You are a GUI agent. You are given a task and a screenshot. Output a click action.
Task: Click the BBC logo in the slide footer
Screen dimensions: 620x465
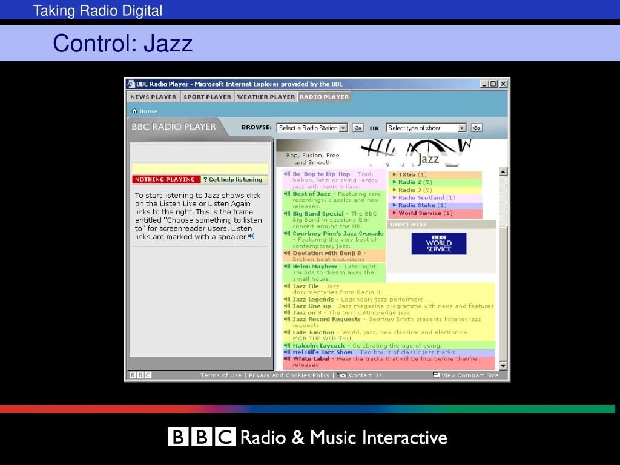(x=202, y=437)
